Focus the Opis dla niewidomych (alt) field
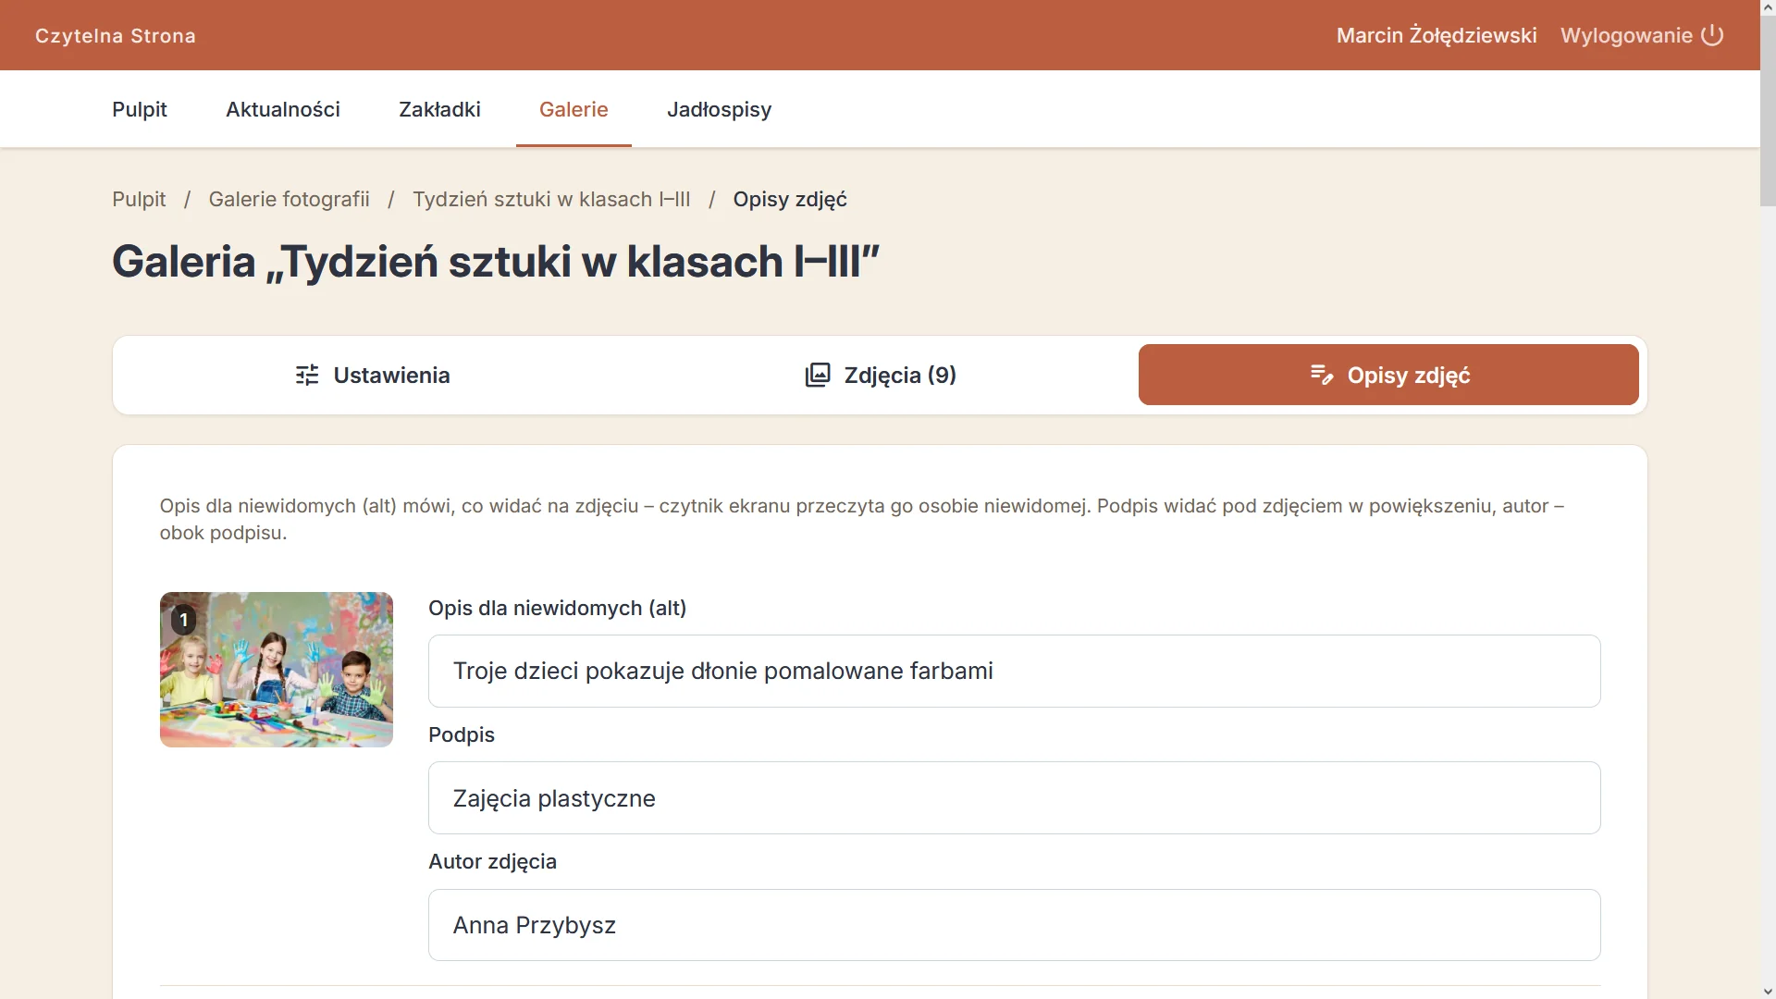1776x999 pixels. click(1014, 671)
